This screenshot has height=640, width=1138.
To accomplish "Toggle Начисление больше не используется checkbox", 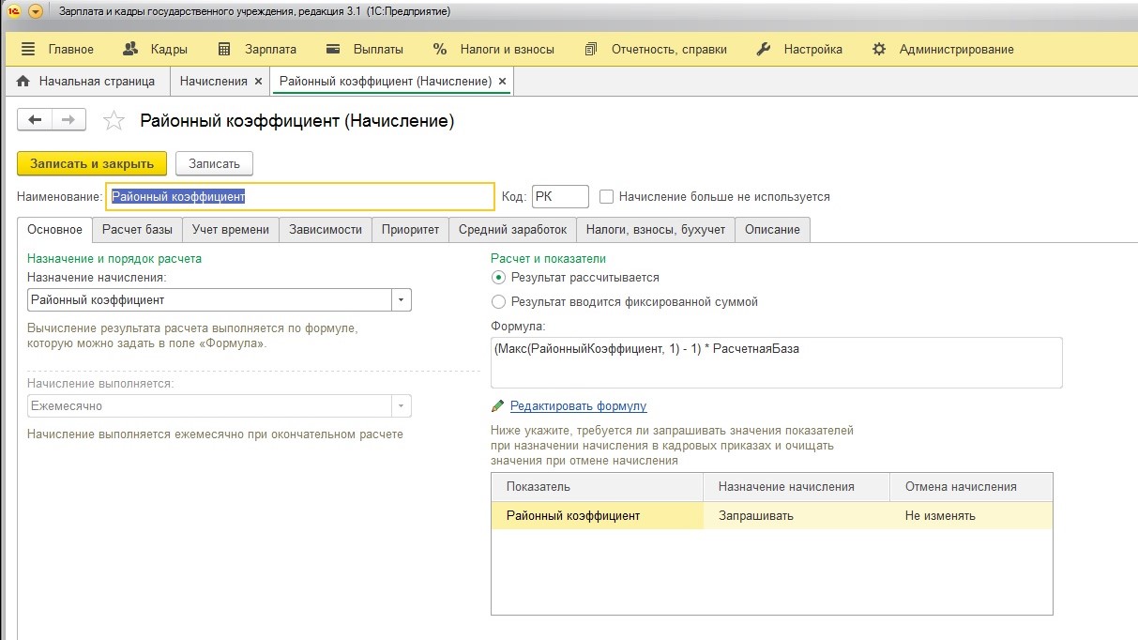I will point(606,197).
